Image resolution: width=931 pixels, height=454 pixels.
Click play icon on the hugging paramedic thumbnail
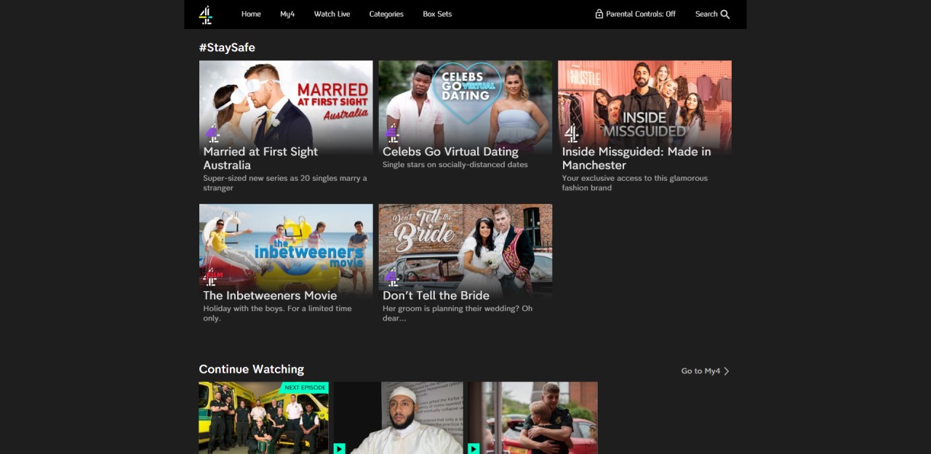point(474,449)
